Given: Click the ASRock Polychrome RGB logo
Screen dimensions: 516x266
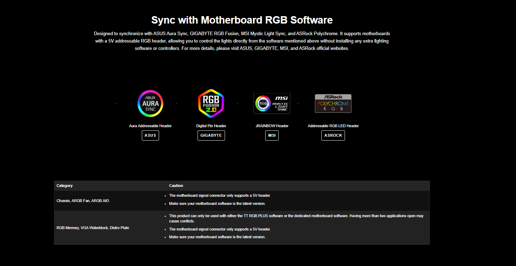Looking at the screenshot, I should [x=333, y=103].
